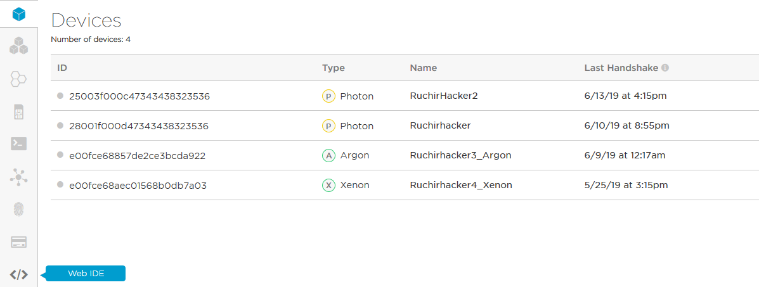Launch the Web IDE code brackets icon
This screenshot has width=759, height=287.
pyautogui.click(x=19, y=274)
